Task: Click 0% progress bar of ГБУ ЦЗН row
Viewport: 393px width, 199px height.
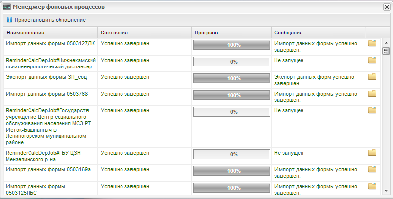Action: 232,154
